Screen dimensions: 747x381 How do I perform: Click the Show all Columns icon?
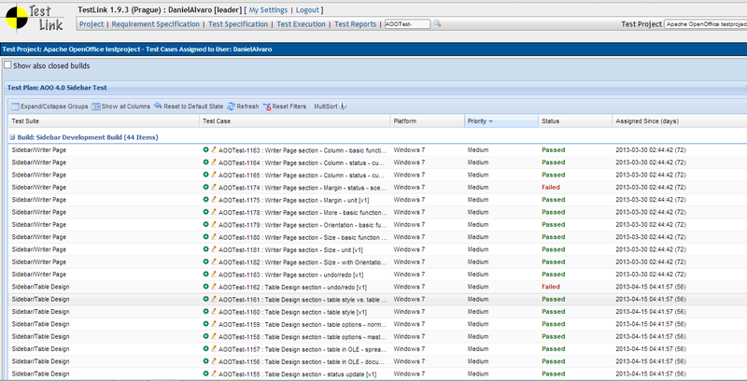click(x=96, y=106)
